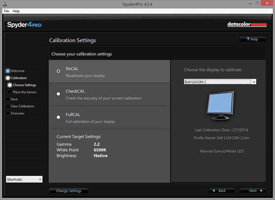Choose the FullCAL radio button
The width and height of the screenshot is (275, 200).
pos(59,117)
